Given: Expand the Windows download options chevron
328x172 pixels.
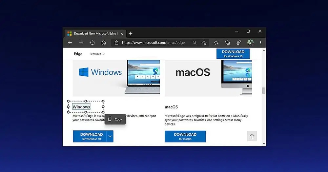Looking at the screenshot, I should [x=110, y=136].
